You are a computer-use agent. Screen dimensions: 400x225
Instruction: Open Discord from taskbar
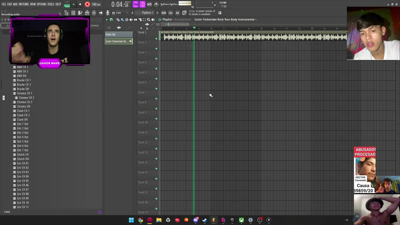[x=196, y=220]
